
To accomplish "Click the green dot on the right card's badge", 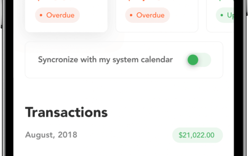I will [x=222, y=16].
